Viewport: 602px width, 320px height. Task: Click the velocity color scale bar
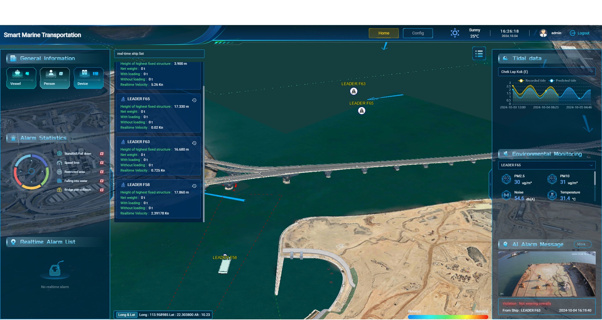pyautogui.click(x=448, y=317)
